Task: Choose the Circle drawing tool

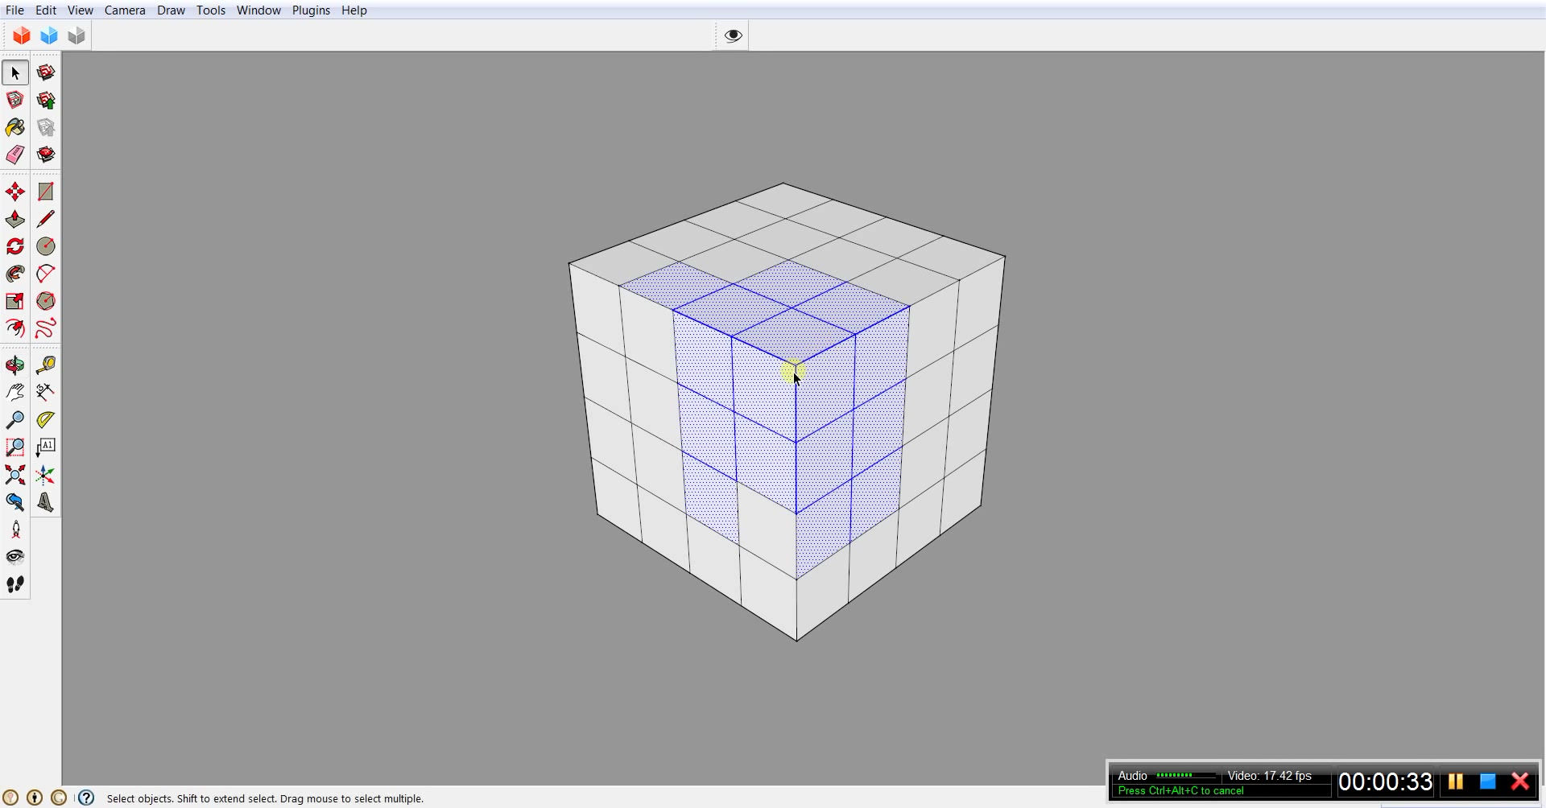Action: tap(46, 246)
